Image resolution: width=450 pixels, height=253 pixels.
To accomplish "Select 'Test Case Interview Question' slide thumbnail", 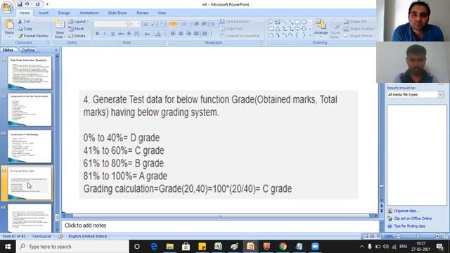I will tap(30, 72).
